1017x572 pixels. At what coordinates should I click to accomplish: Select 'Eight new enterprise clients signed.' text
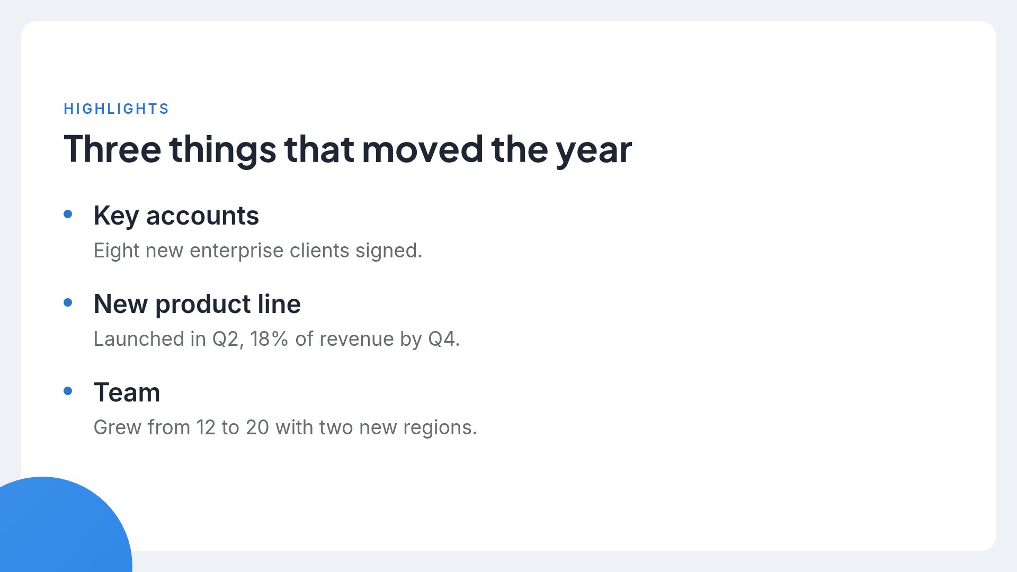point(258,251)
